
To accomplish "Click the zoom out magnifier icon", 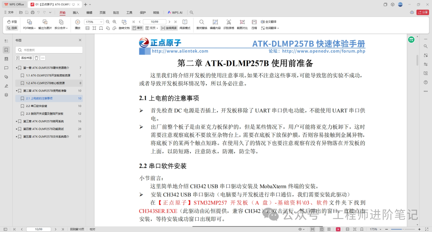I will point(108,22).
